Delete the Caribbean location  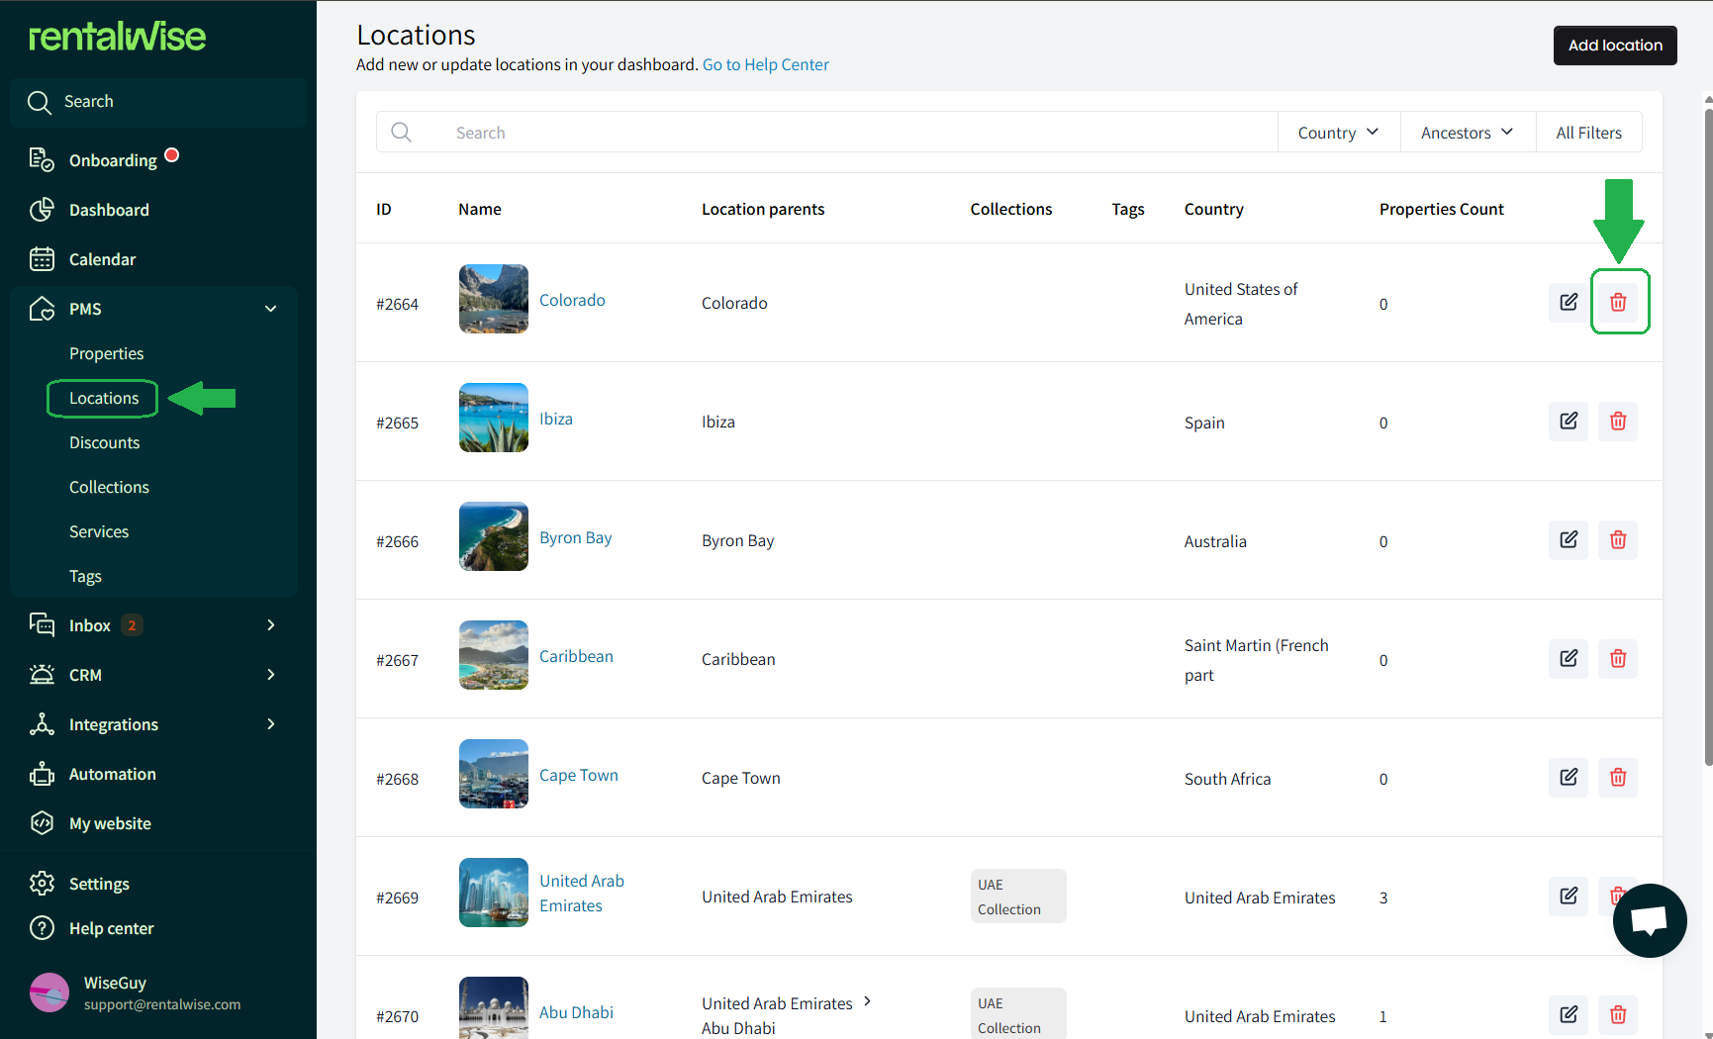point(1617,659)
